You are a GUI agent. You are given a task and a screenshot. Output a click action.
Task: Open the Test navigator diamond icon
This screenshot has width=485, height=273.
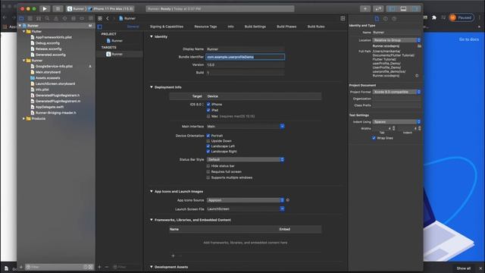click(x=64, y=18)
